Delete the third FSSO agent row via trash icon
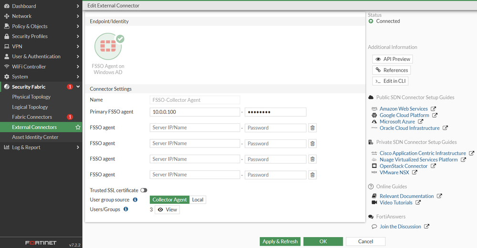 point(312,159)
